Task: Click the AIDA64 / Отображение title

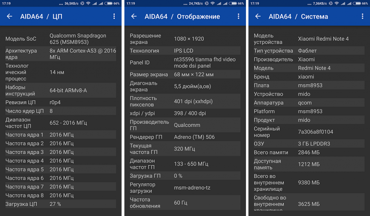Action: coord(182,17)
